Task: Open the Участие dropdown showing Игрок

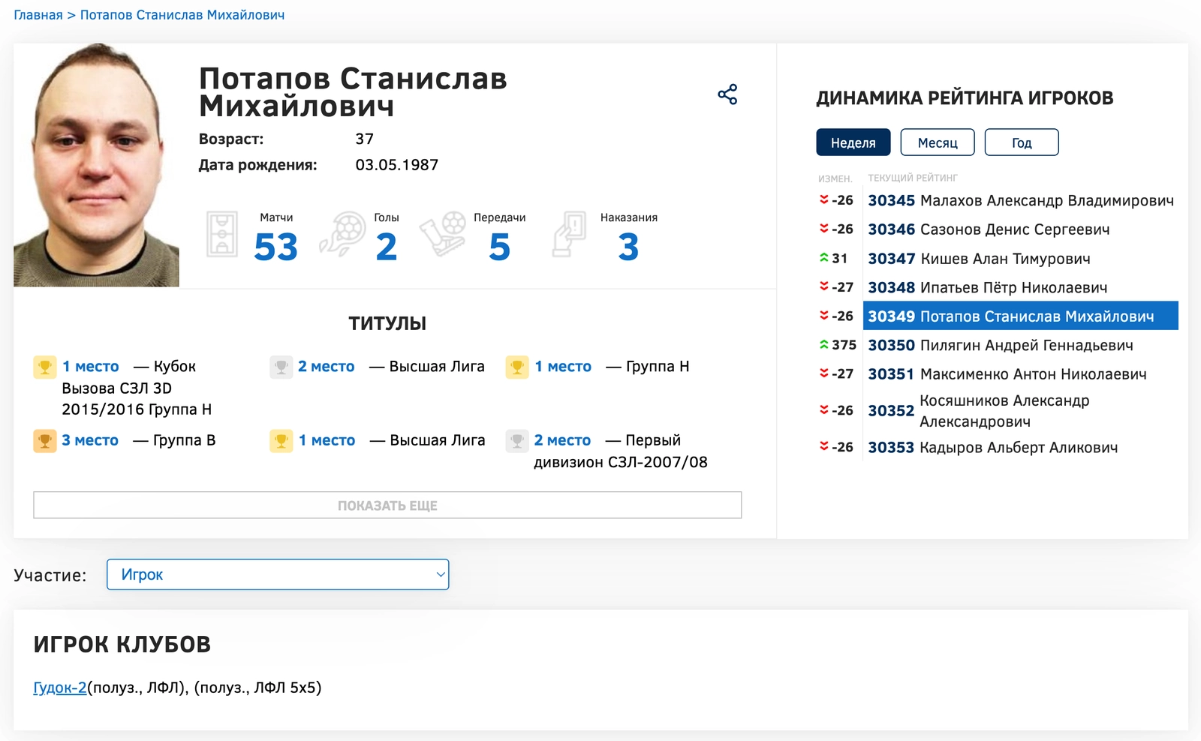Action: [x=278, y=574]
